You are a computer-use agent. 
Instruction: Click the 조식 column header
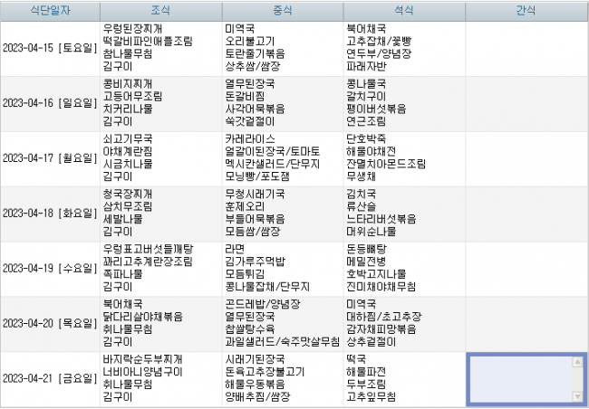159,11
